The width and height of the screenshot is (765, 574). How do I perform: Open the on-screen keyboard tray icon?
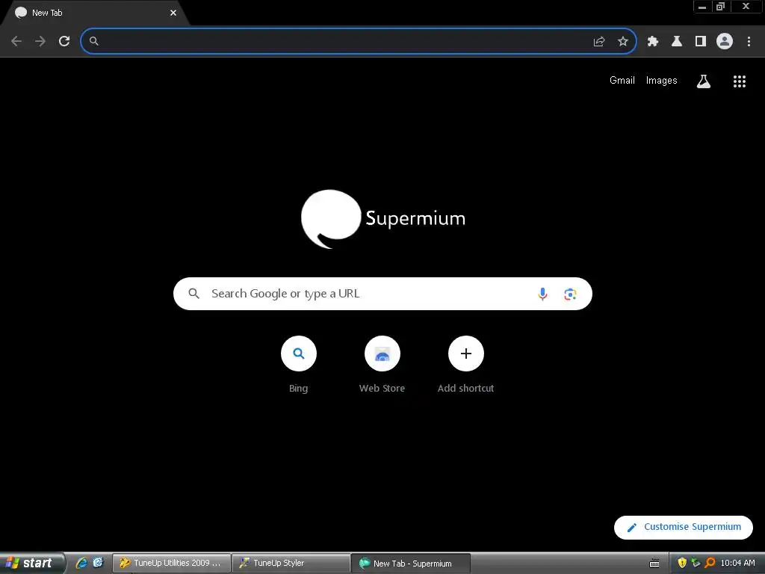(x=654, y=564)
